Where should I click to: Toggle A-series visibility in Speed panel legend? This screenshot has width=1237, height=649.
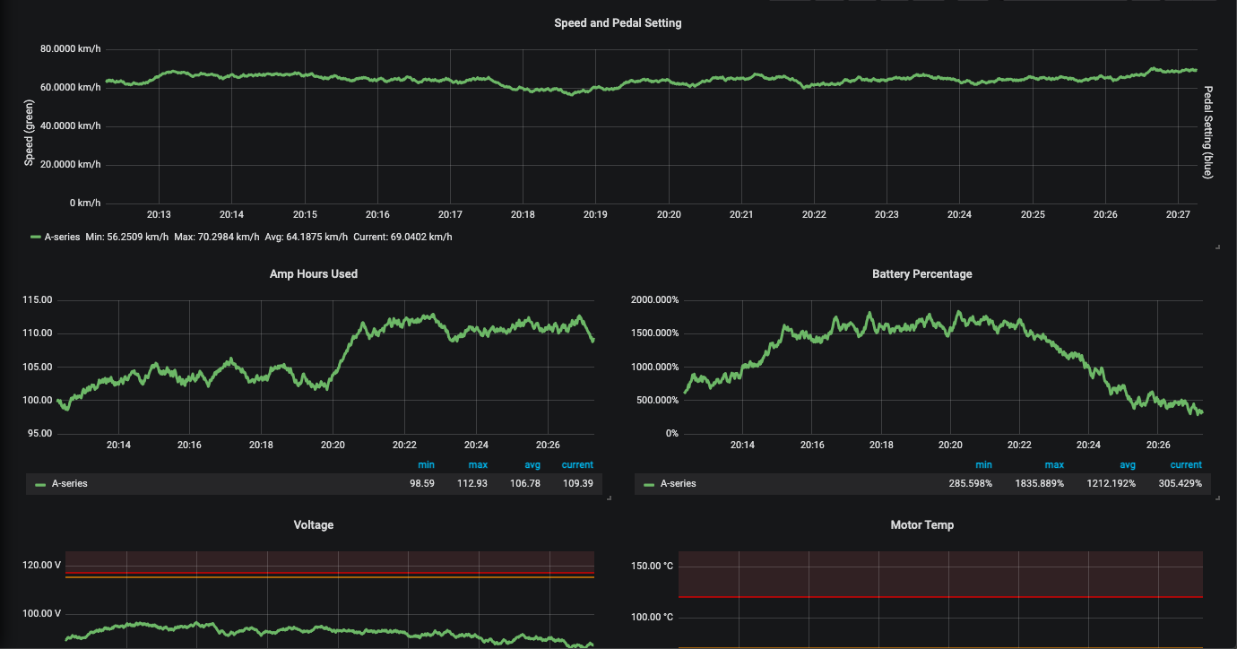coord(62,237)
